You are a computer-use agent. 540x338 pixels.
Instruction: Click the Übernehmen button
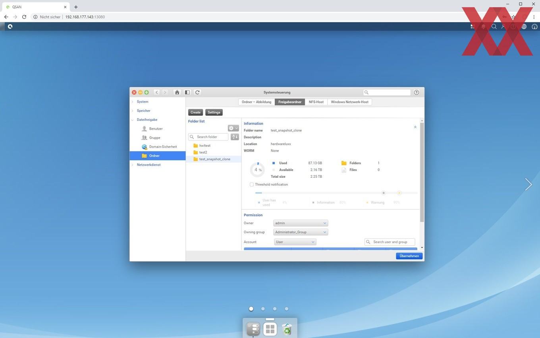[x=409, y=256]
